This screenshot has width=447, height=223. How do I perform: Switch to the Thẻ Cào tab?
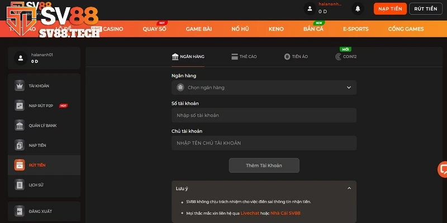(244, 56)
